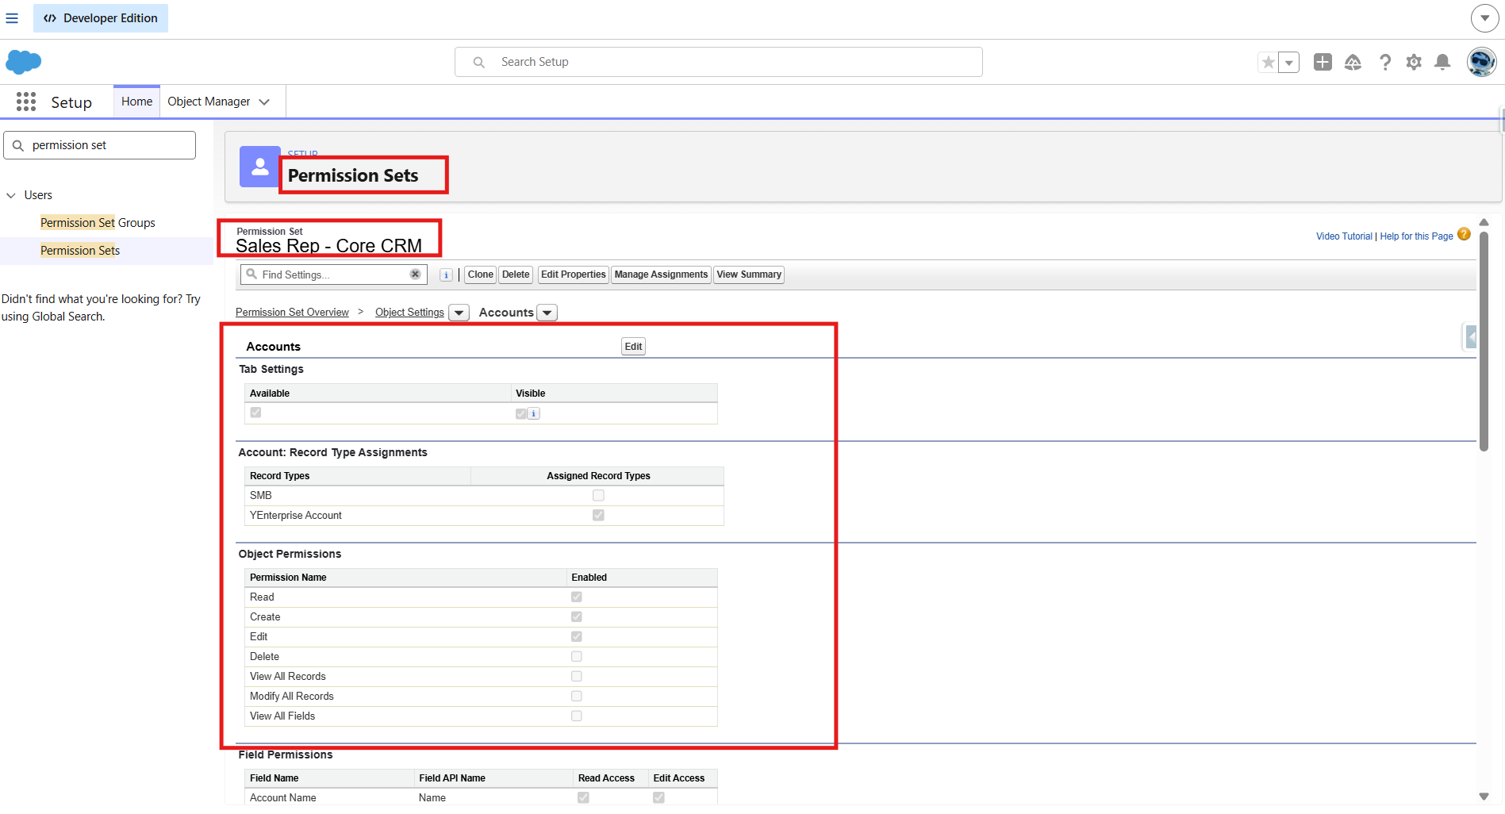Toggle YEnterprise Account record type checkbox
The height and width of the screenshot is (814, 1505).
point(598,515)
